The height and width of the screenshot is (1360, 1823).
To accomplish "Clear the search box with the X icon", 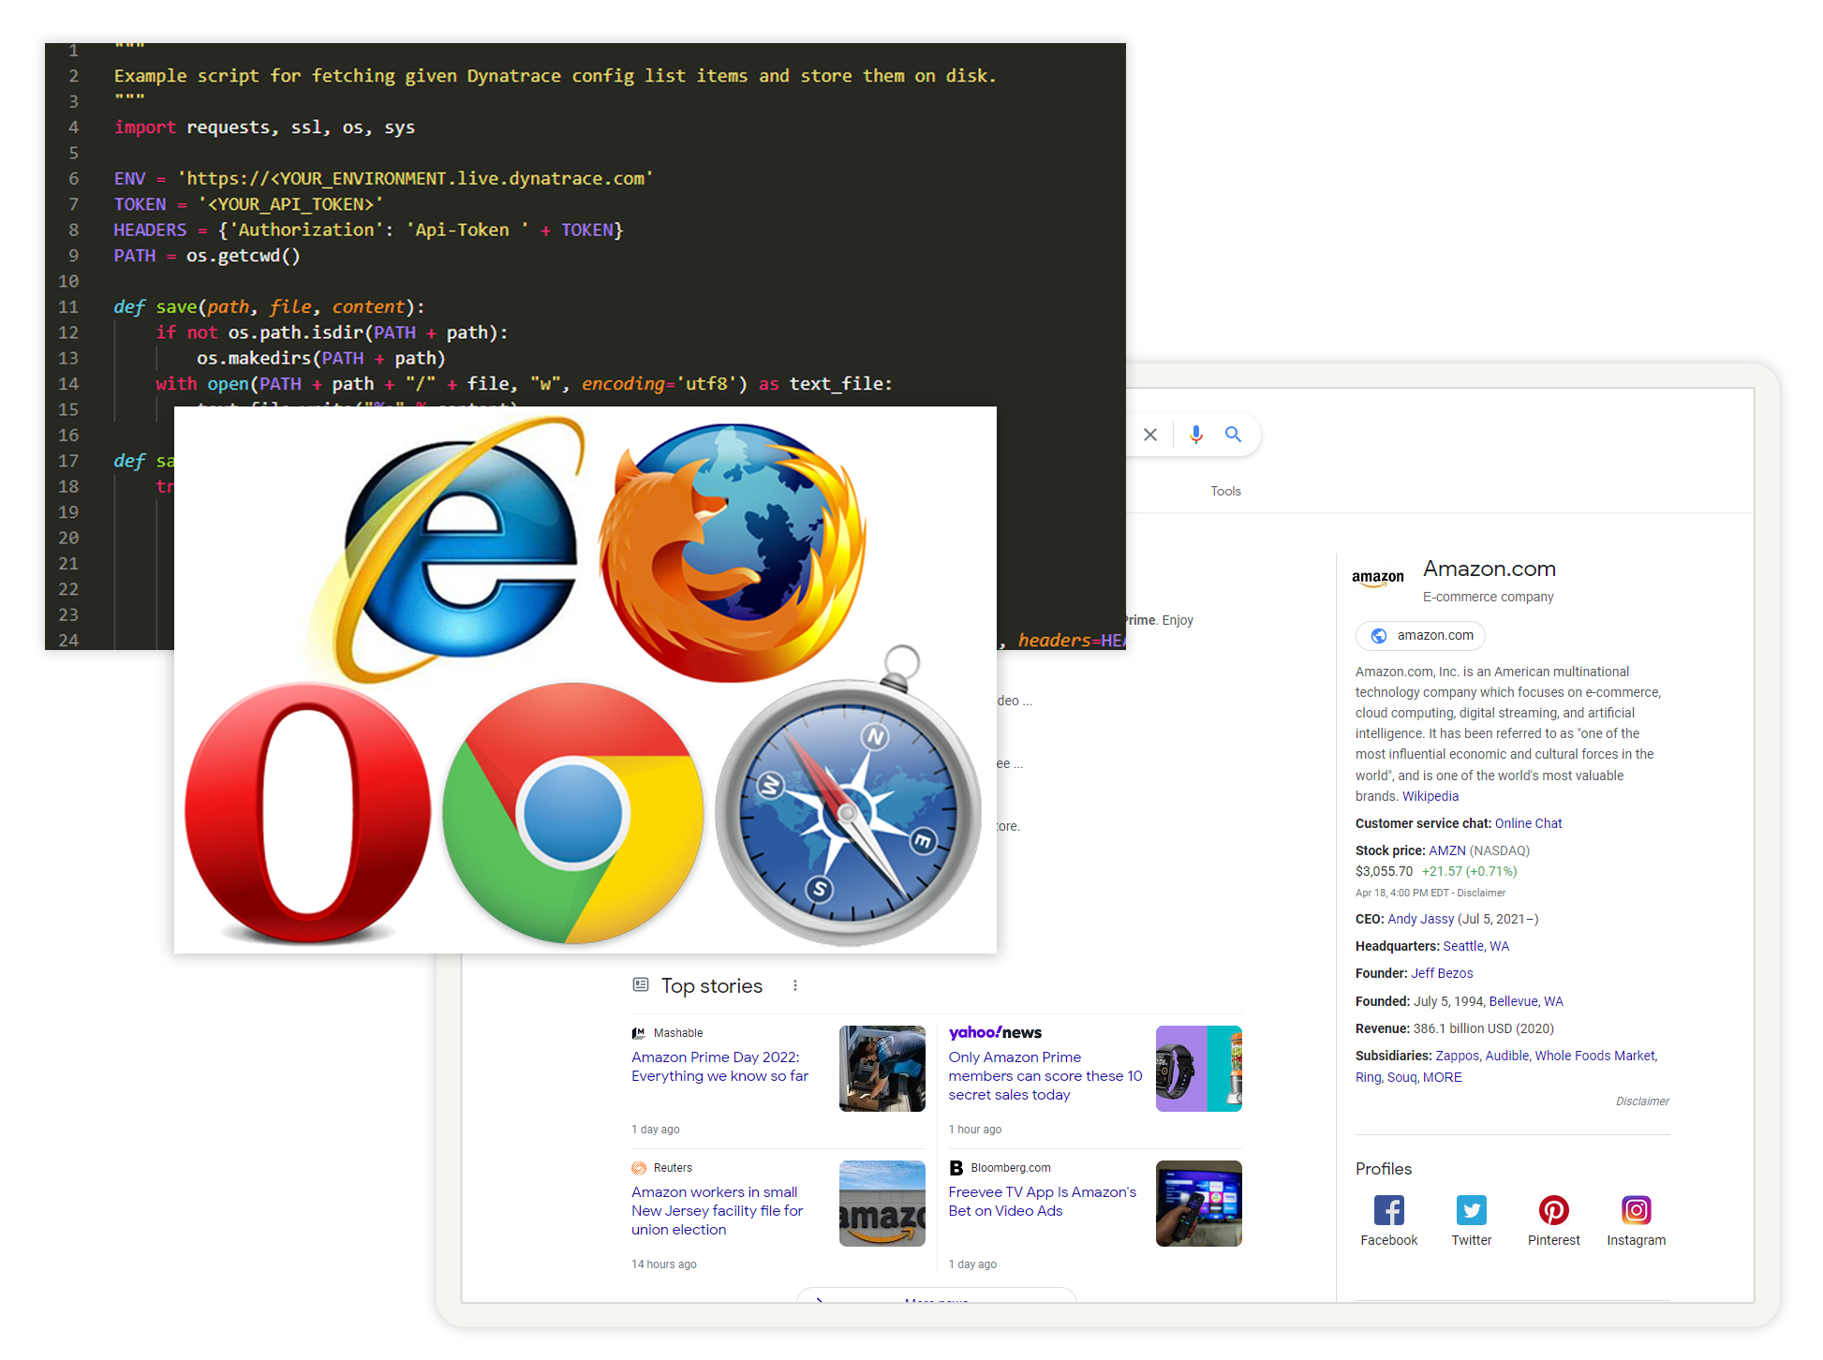I will pyautogui.click(x=1150, y=435).
